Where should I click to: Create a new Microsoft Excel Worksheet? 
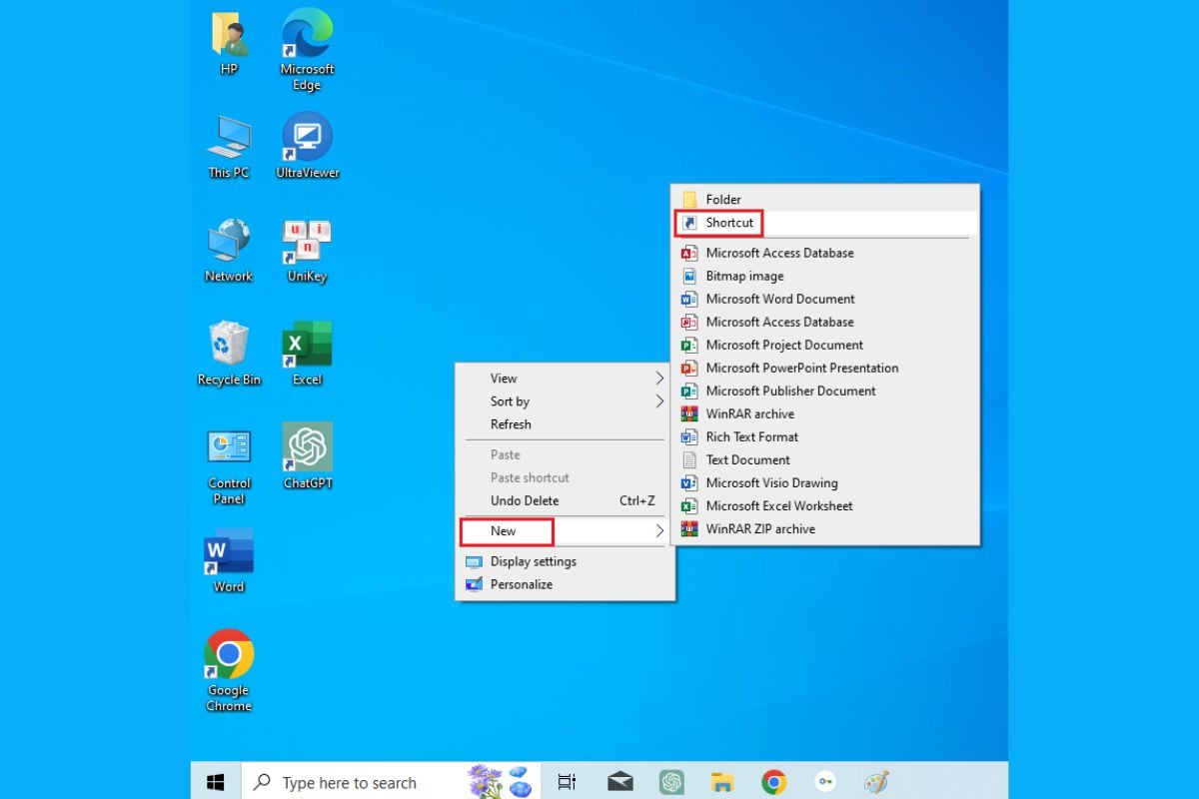(825, 505)
